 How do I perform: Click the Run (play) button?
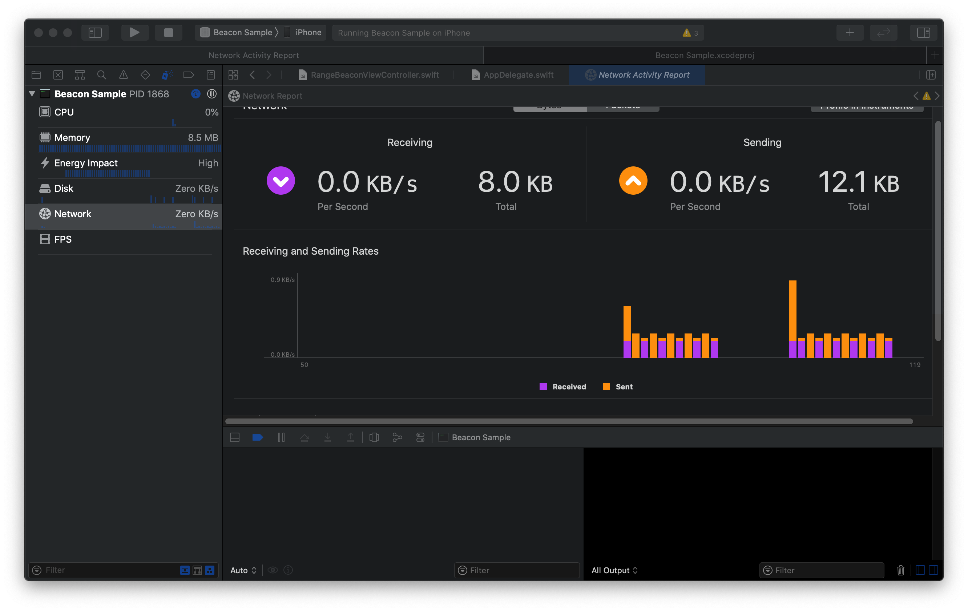pyautogui.click(x=135, y=32)
